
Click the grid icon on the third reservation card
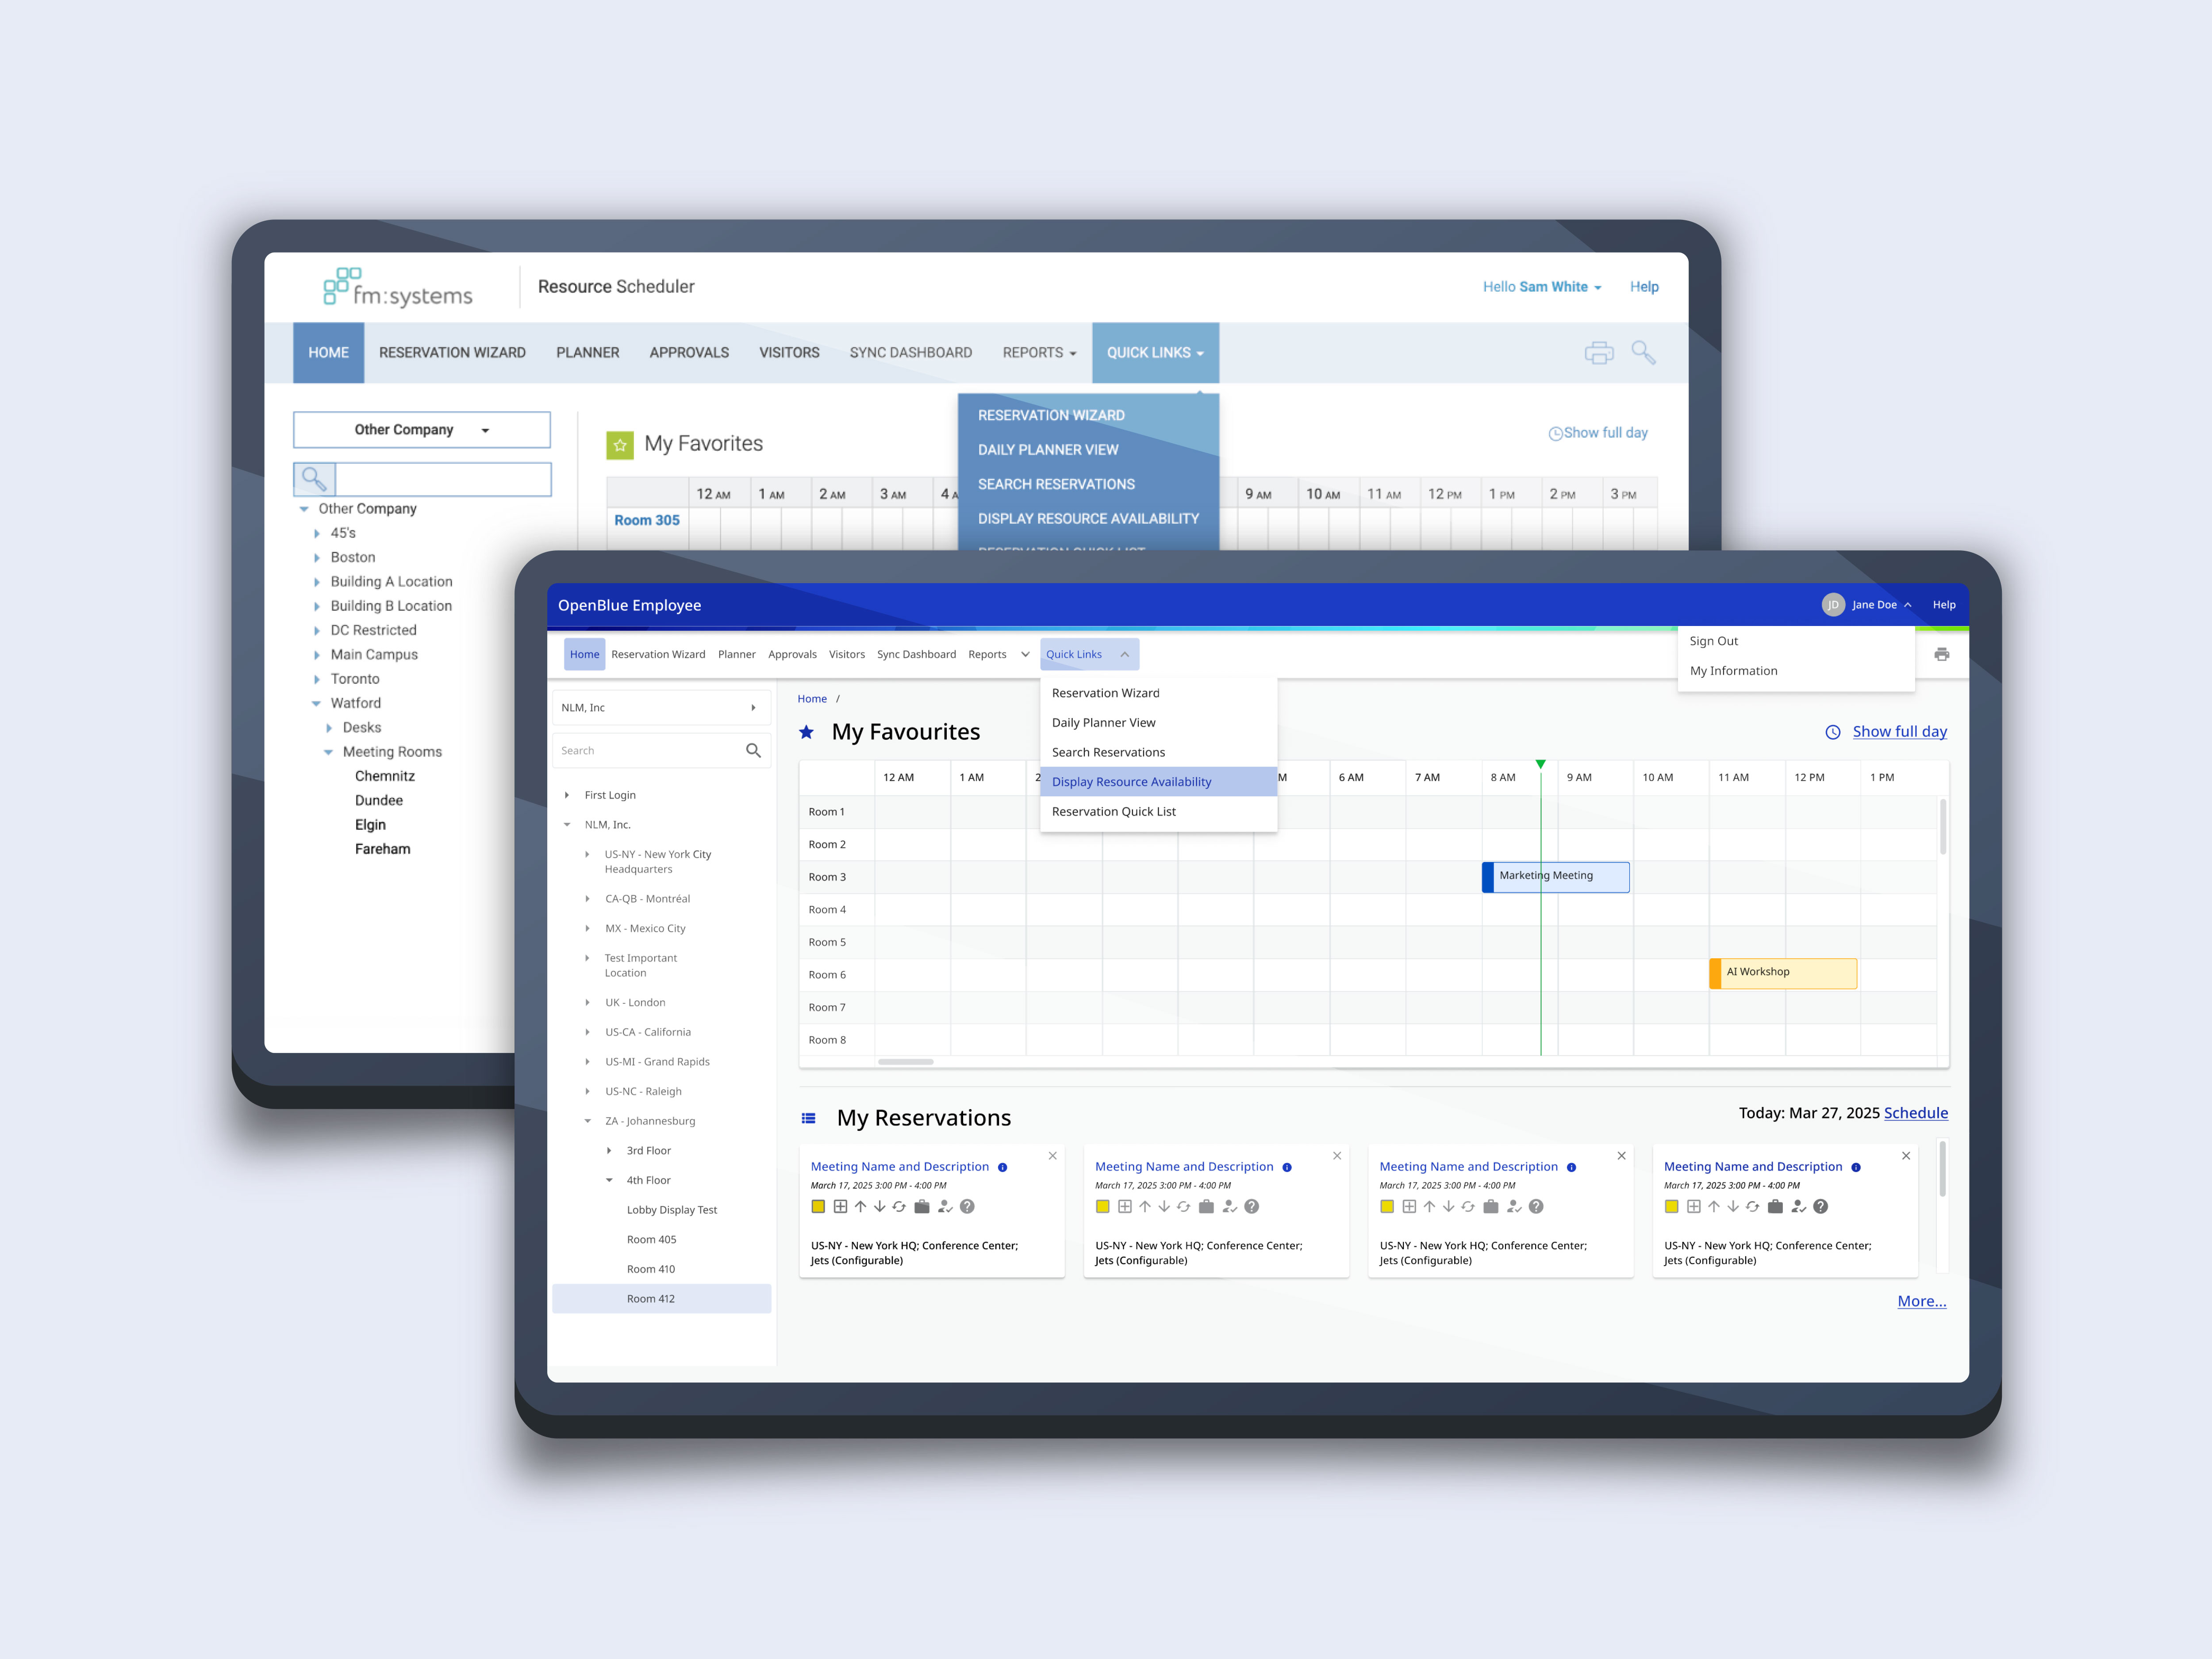(x=1409, y=1206)
